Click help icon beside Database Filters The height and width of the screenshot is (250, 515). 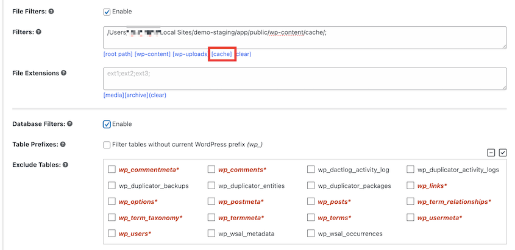(69, 124)
